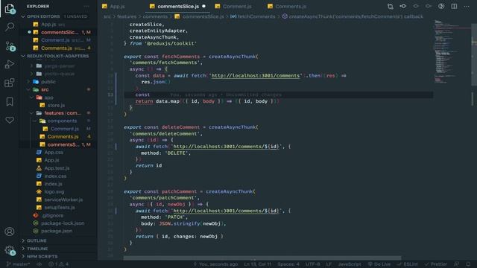Image resolution: width=477 pixels, height=268 pixels.
Task: Click the UTF-8 encoding indicator
Action: (313, 264)
